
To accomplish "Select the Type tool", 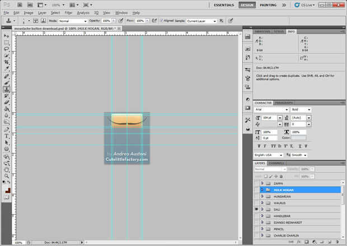I will click(x=6, y=136).
